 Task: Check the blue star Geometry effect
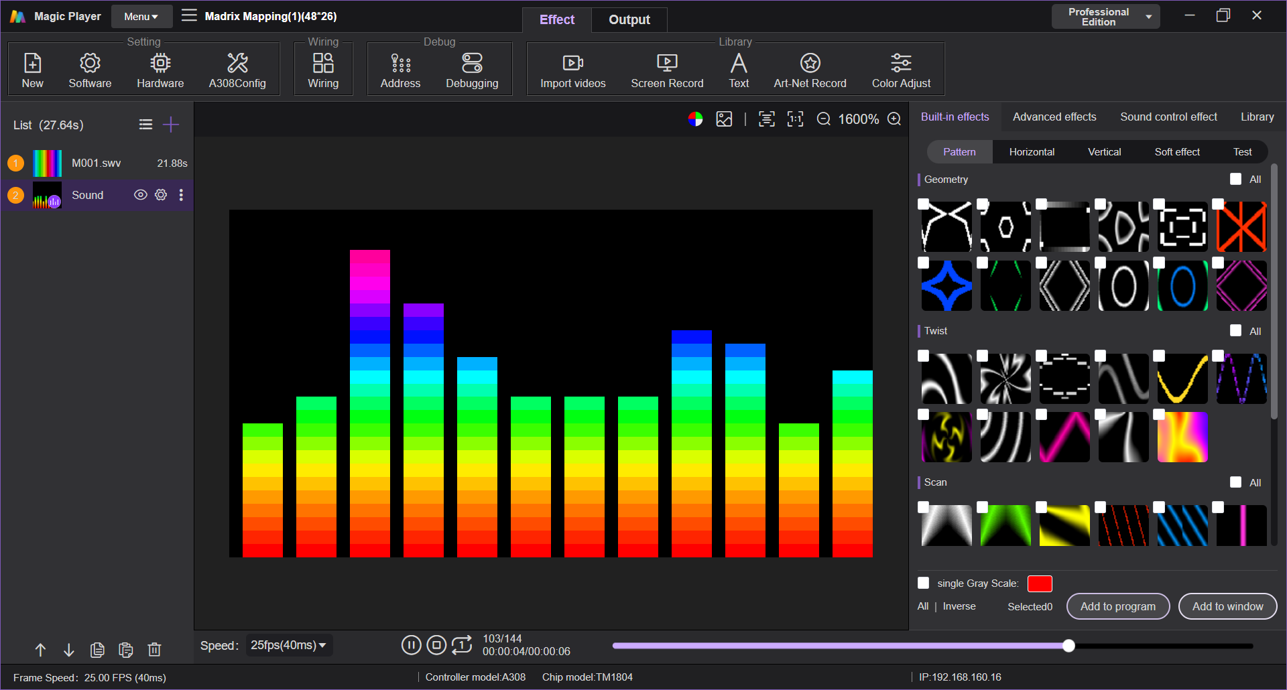923,263
